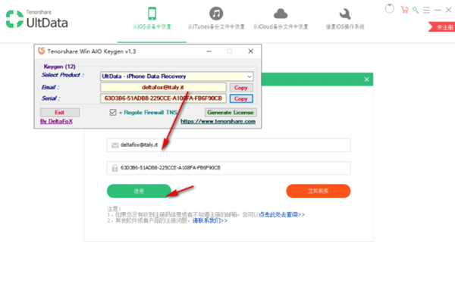The width and height of the screenshot is (455, 283).
Task: Click the Generate License button
Action: (x=231, y=112)
